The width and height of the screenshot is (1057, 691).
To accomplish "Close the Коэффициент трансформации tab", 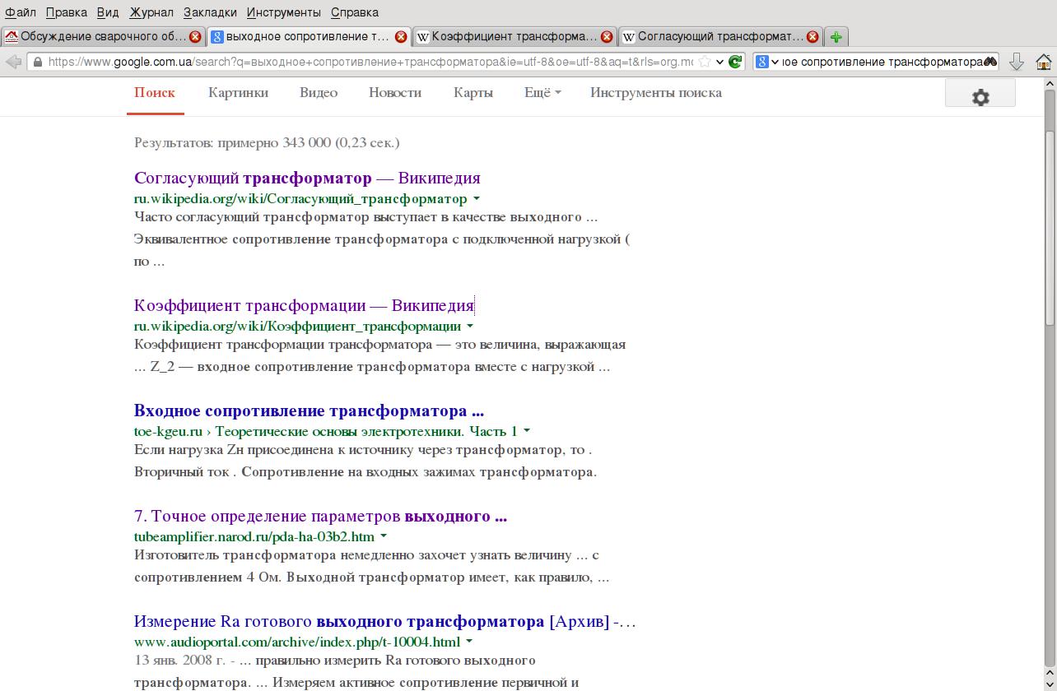I will pyautogui.click(x=607, y=37).
